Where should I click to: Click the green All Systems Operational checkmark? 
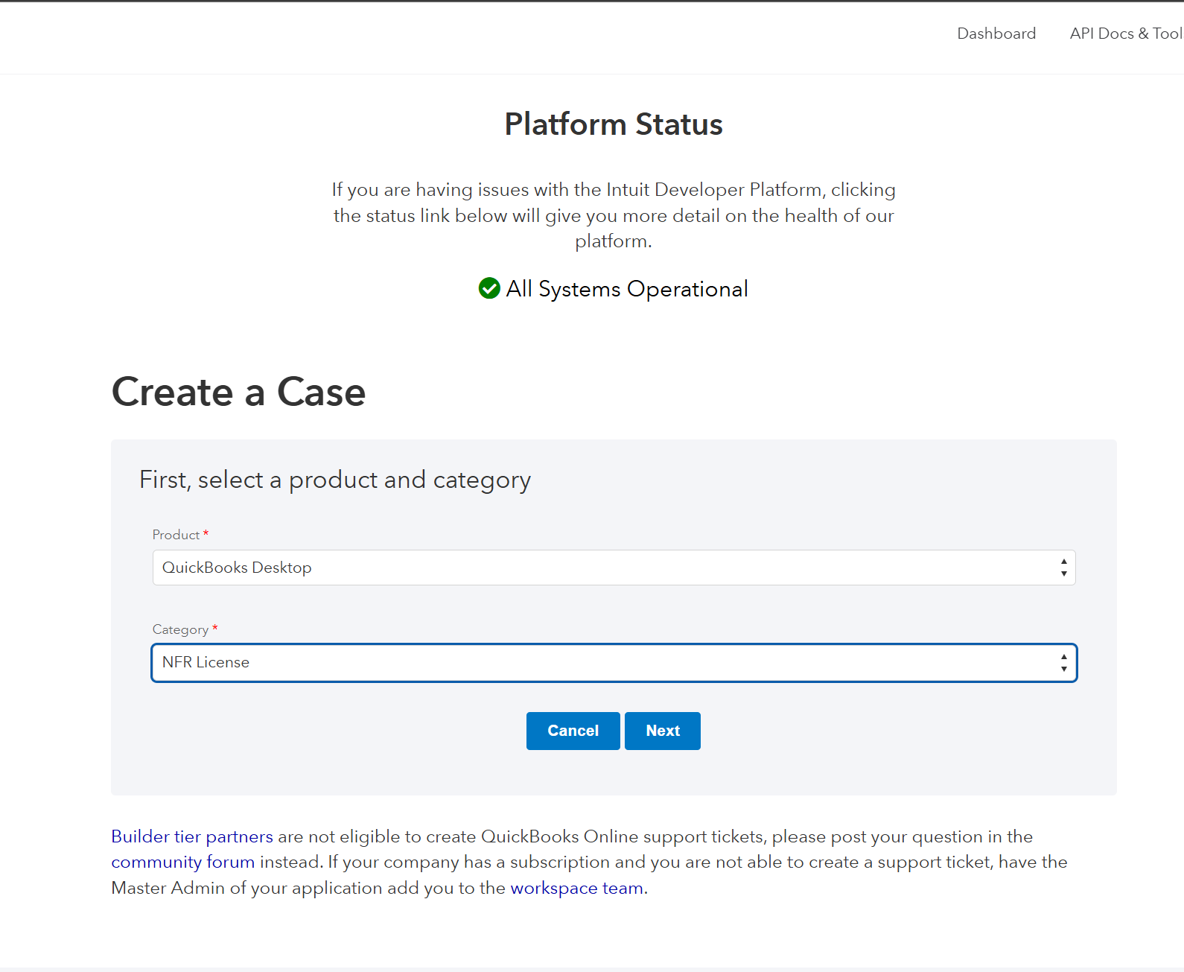pos(489,288)
